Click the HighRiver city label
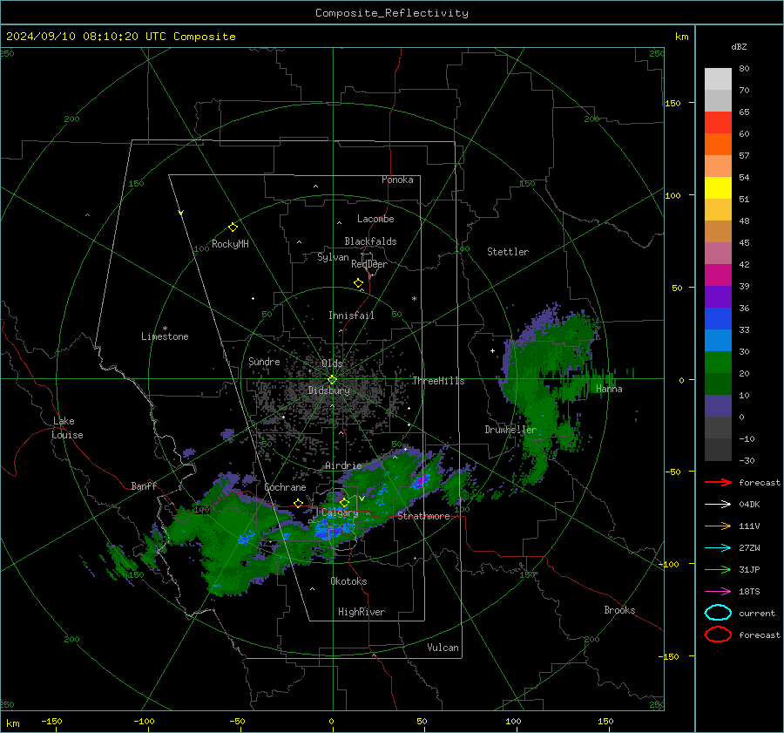Screen dimensions: 784x733 362,612
